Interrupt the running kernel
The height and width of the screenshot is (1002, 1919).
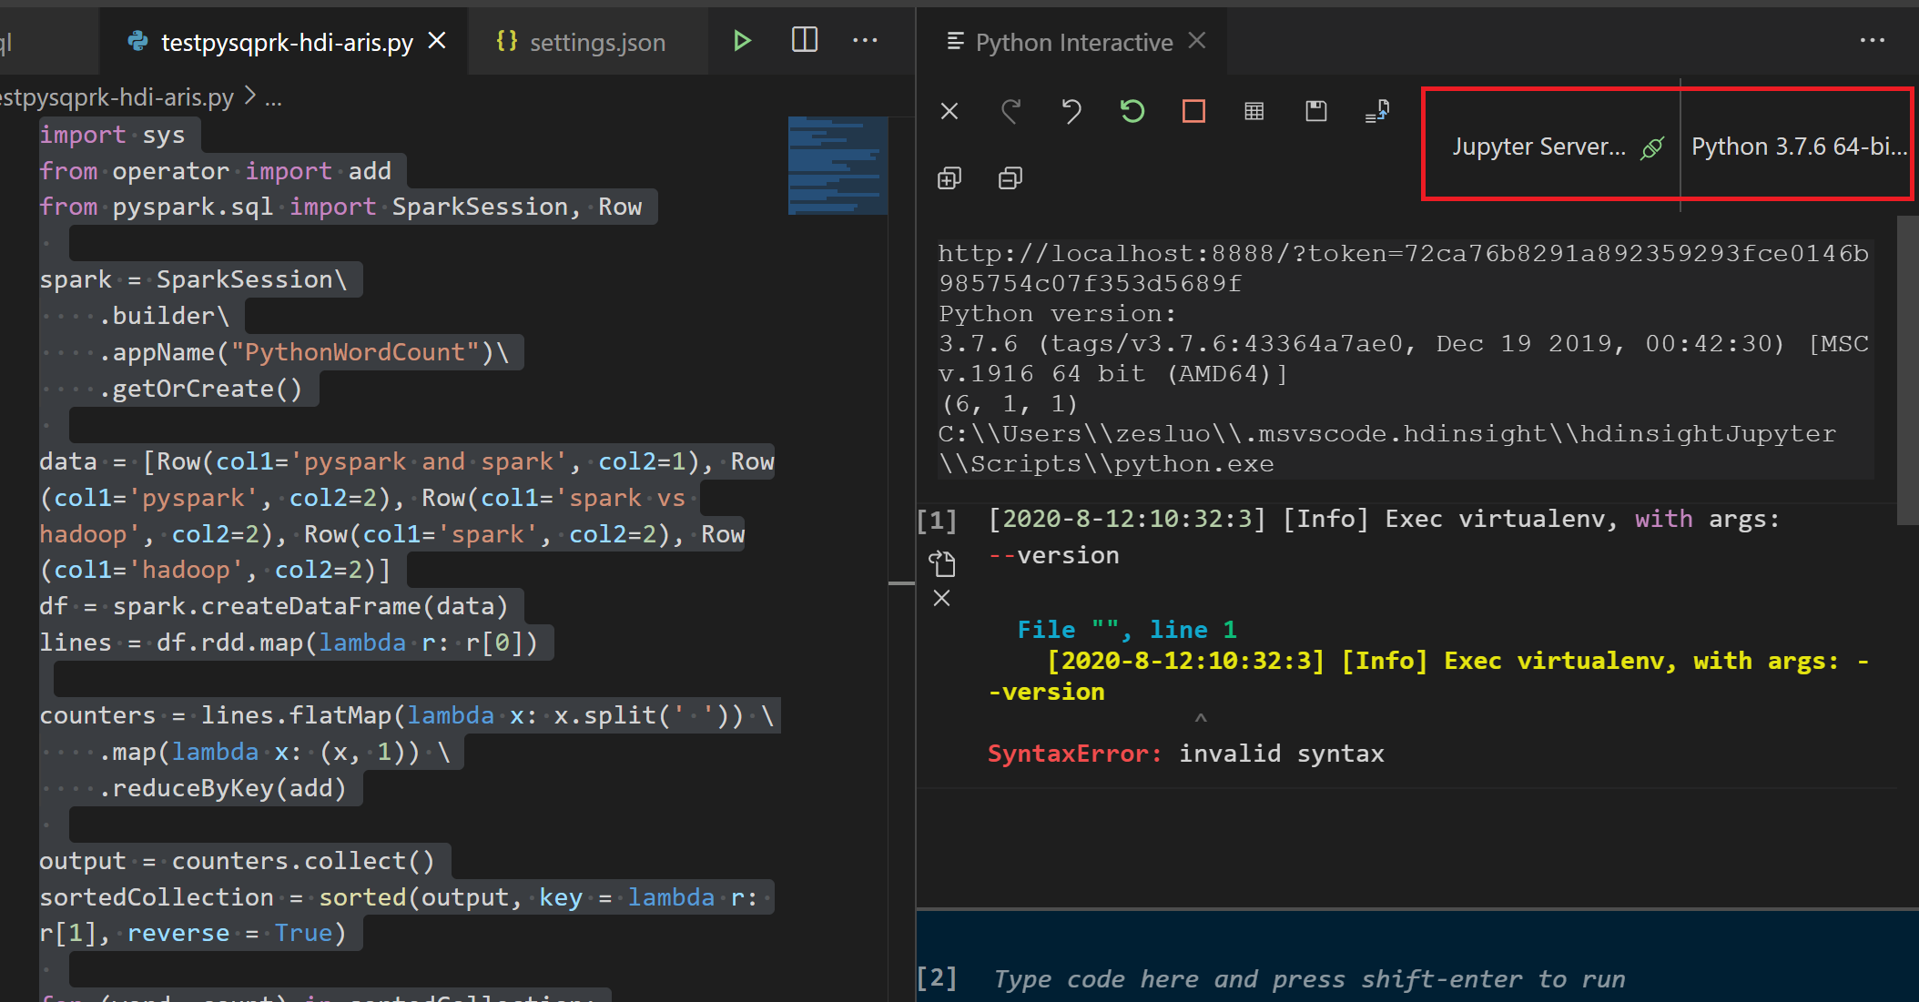1193,111
